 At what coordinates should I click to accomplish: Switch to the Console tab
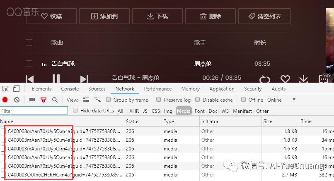pyautogui.click(x=70, y=89)
